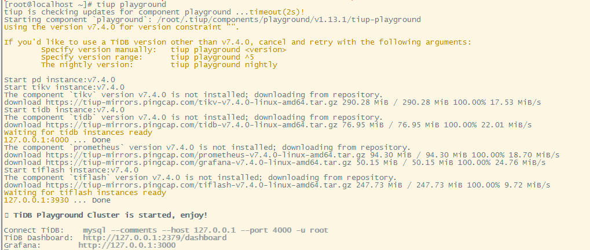This screenshot has width=590, height=250.
Task: Click the mysql --comments connect command
Action: pos(206,230)
